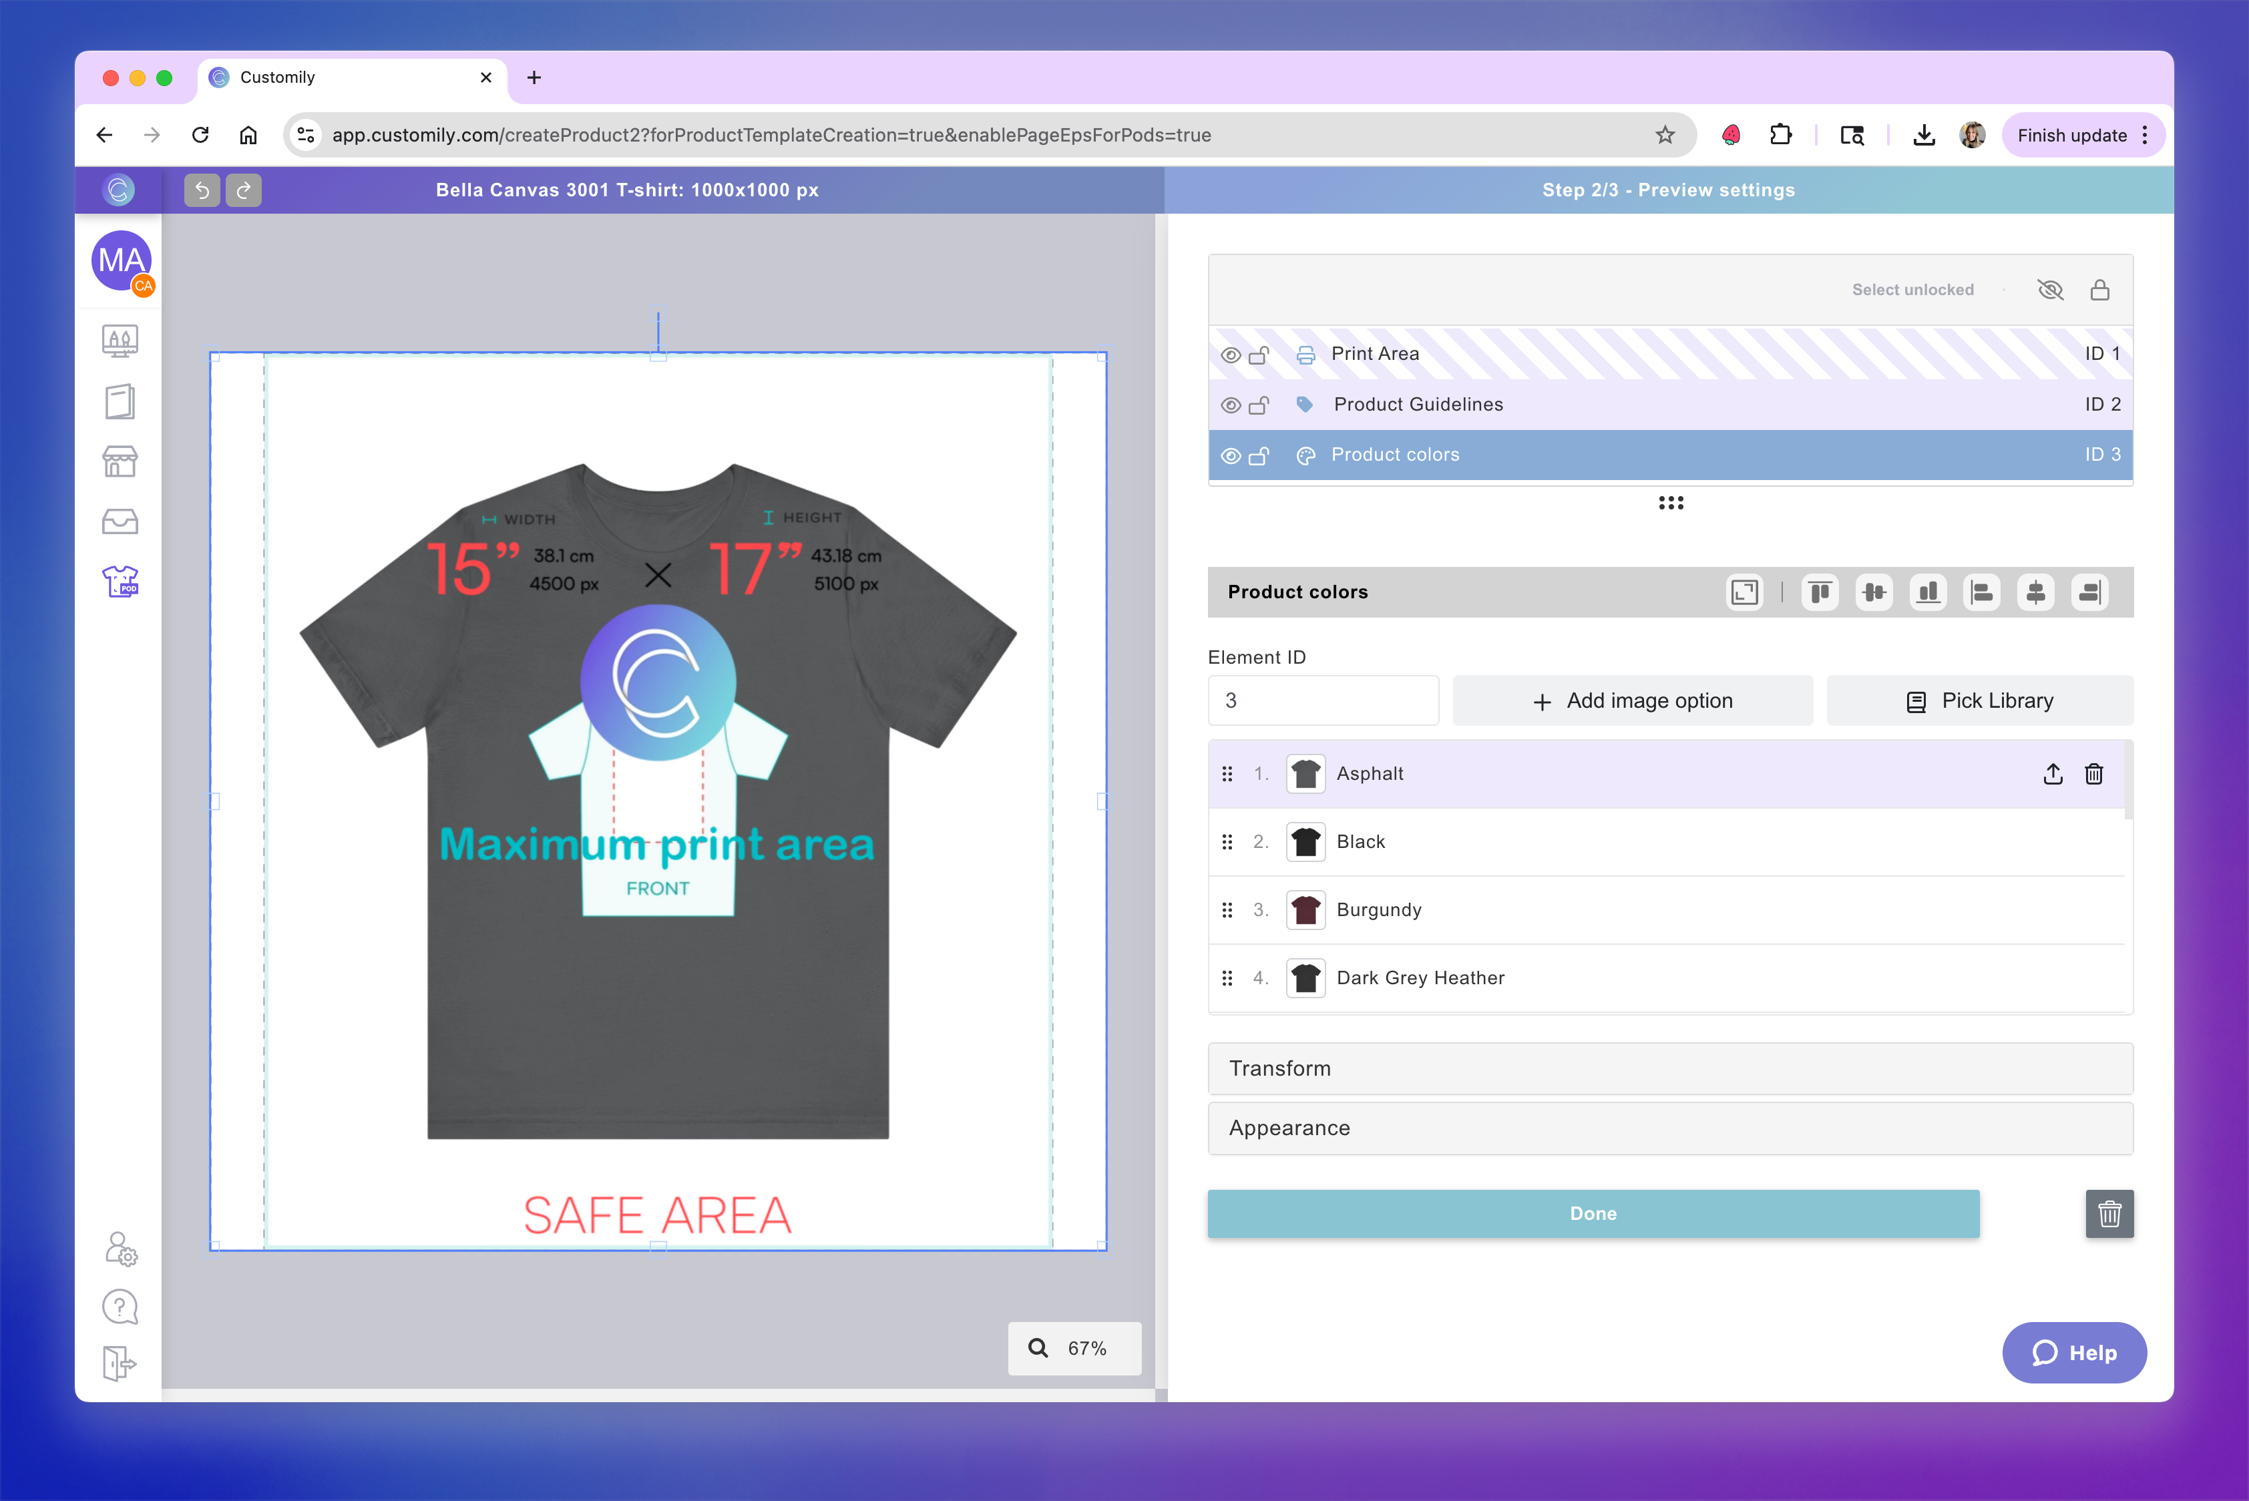Open the store icon in the left sidebar

pos(120,461)
